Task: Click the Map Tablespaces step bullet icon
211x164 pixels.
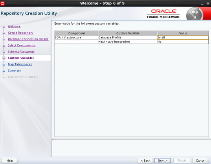Action: point(4,64)
